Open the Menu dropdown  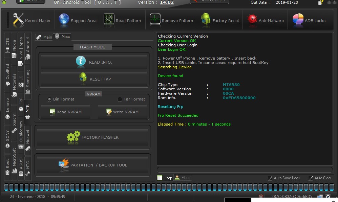click(31, 1)
